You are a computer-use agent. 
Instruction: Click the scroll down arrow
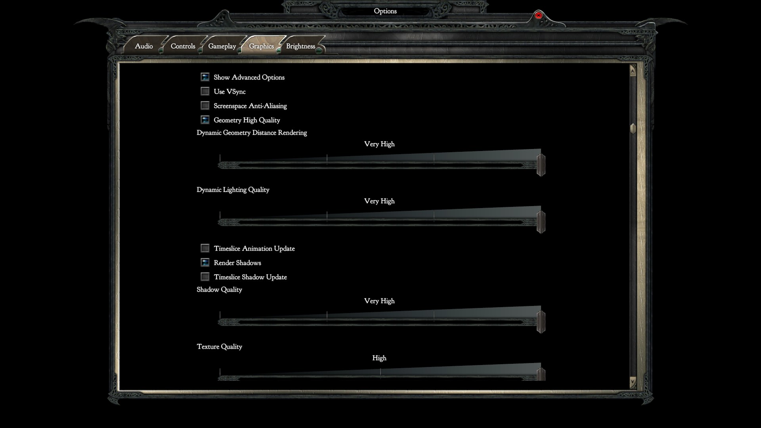[x=633, y=382]
